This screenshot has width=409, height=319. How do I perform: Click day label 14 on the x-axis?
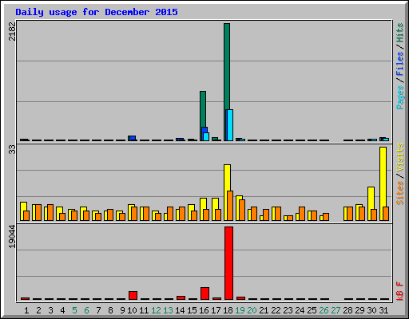(180, 310)
